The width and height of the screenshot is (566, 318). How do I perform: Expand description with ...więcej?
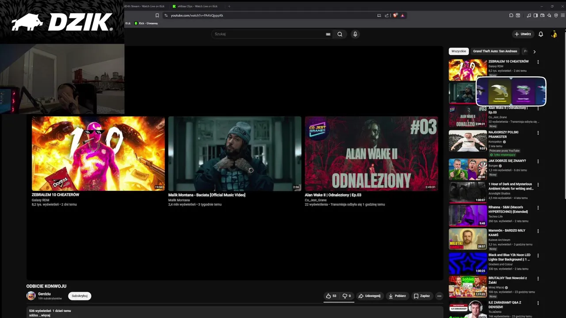(x=44, y=315)
